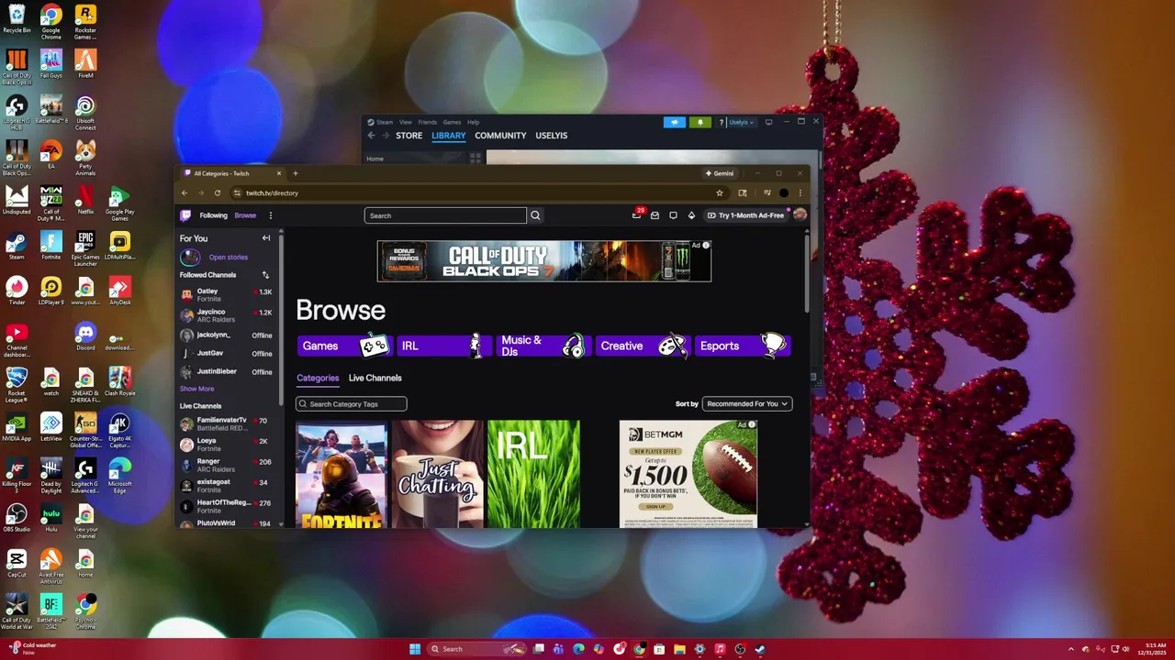Reload the twitch.tv page

[x=218, y=192]
